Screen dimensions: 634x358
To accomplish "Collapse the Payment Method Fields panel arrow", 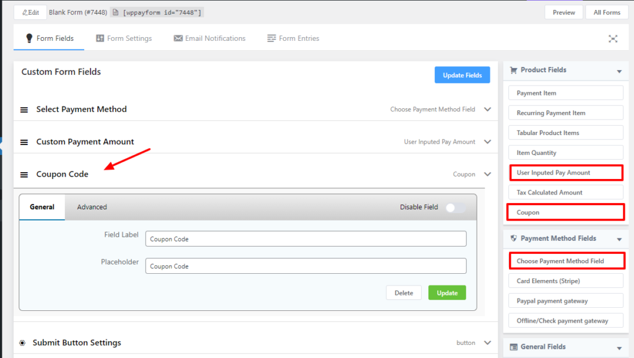I will tap(619, 239).
